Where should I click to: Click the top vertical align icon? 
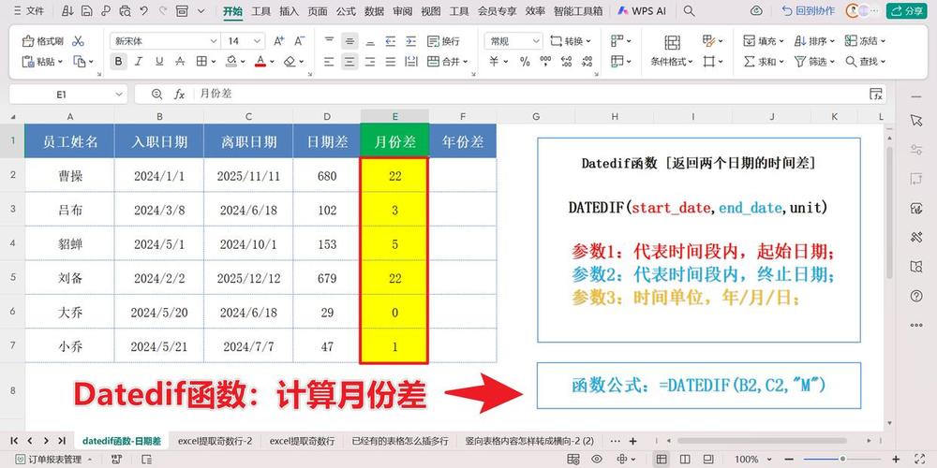[x=329, y=41]
